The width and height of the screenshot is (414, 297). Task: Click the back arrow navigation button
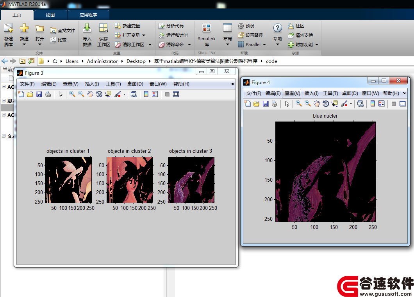4,61
